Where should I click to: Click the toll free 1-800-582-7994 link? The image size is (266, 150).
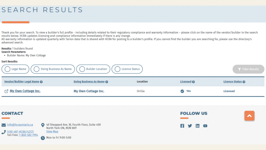pos(28,135)
